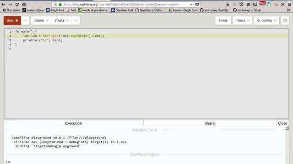Run the Rust code
Screen dimensions: 293x164
12,20
